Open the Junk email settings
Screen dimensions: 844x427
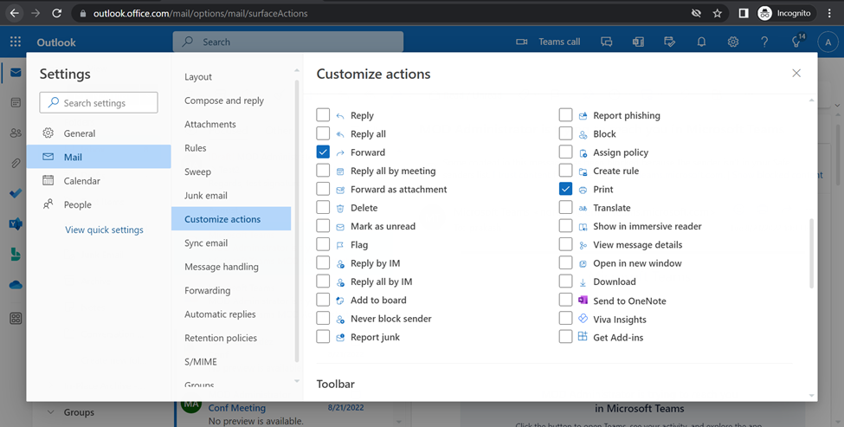coord(206,196)
